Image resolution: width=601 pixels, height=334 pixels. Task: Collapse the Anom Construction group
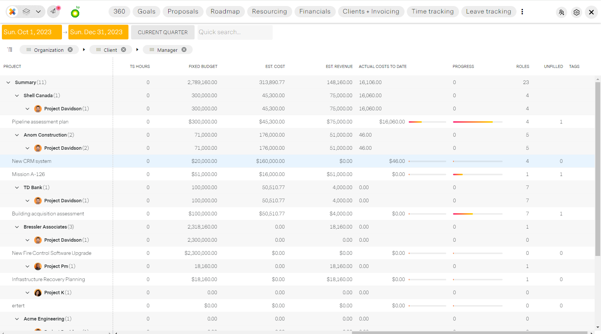click(17, 135)
